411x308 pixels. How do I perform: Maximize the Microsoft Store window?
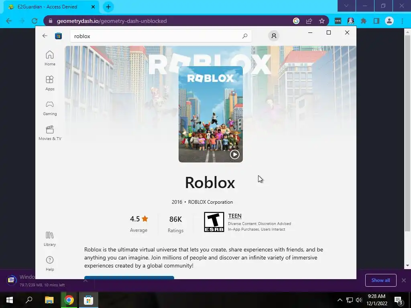[329, 32]
